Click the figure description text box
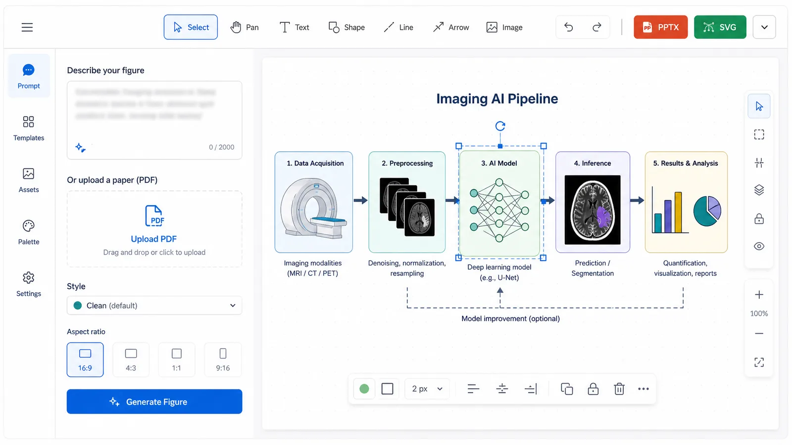Image resolution: width=792 pixels, height=445 pixels. click(x=154, y=120)
